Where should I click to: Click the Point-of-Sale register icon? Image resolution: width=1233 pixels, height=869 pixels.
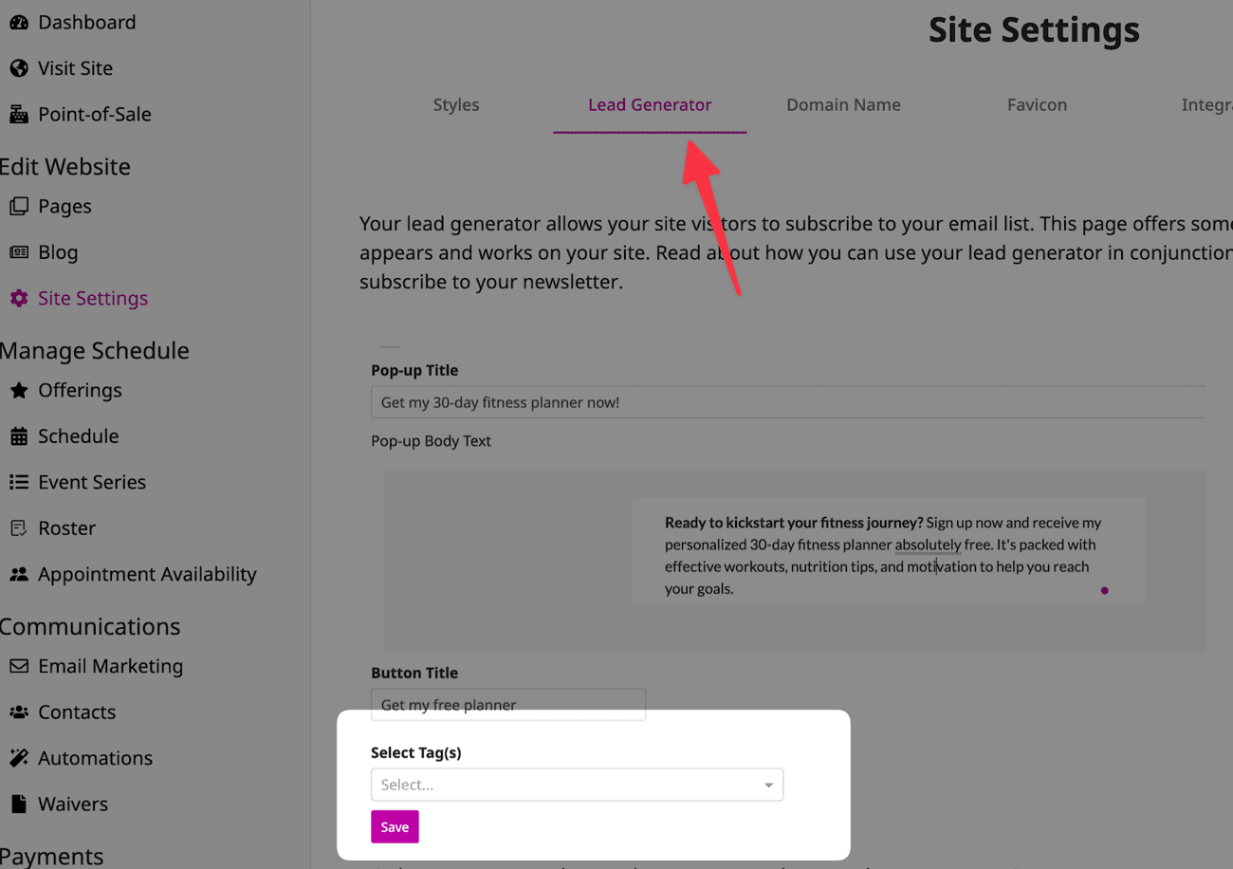(19, 115)
